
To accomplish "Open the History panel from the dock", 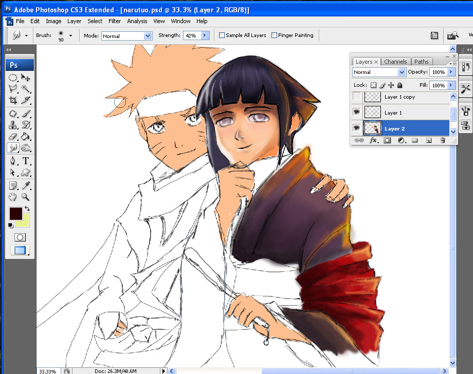I will 465,67.
